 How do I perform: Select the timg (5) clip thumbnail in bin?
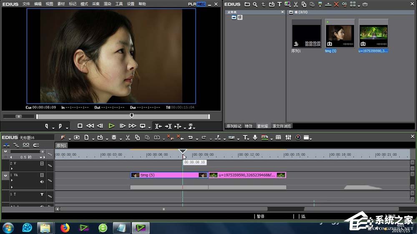(340, 33)
